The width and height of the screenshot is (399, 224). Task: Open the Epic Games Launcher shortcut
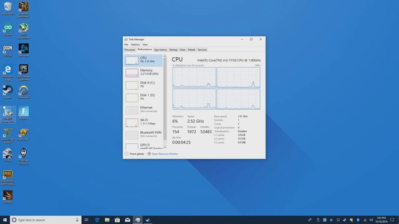tap(24, 72)
